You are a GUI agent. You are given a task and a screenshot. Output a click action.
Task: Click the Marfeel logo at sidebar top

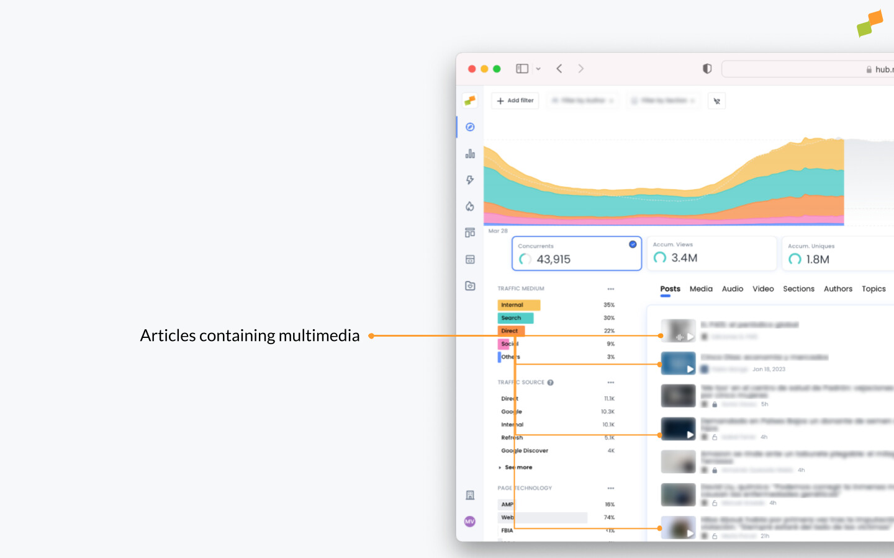(x=470, y=100)
